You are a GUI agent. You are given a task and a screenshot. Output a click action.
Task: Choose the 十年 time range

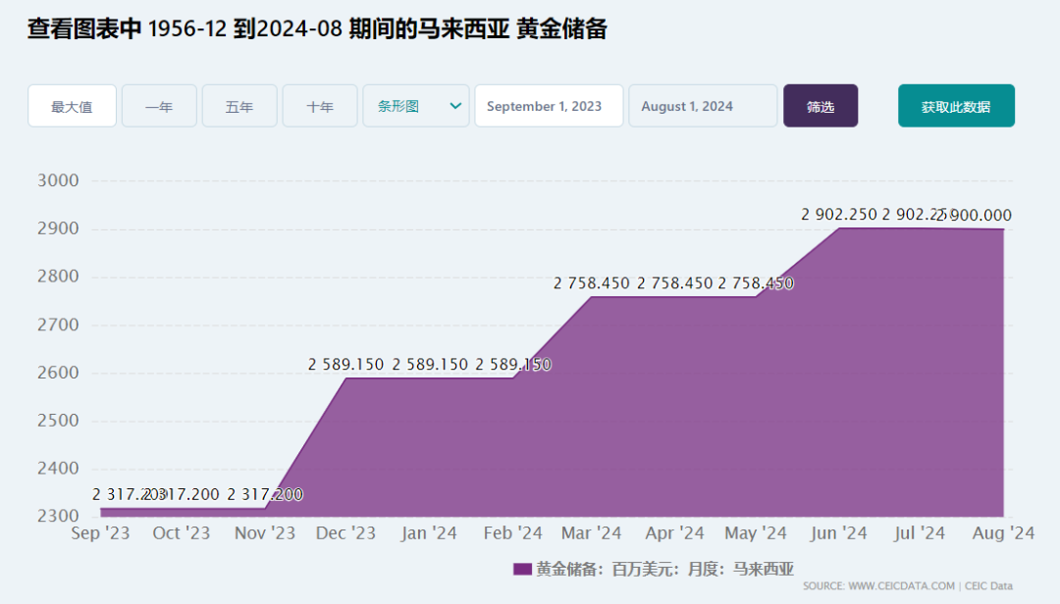click(320, 106)
